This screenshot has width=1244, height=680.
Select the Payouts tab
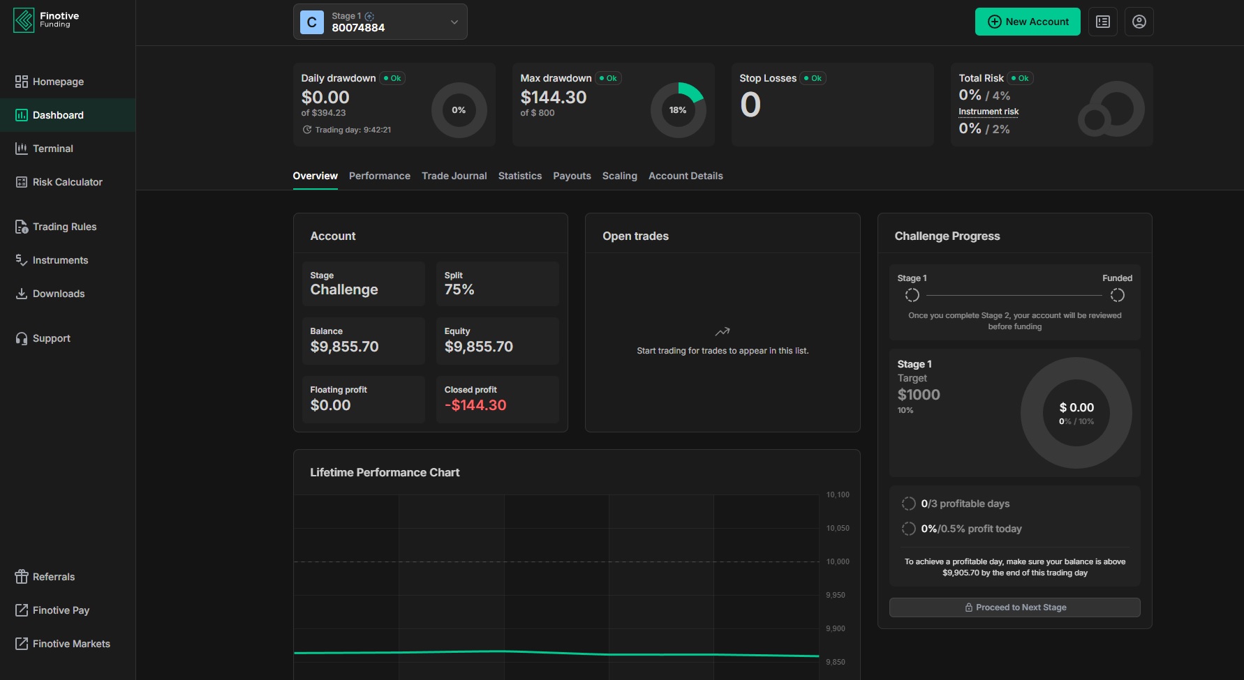click(572, 176)
